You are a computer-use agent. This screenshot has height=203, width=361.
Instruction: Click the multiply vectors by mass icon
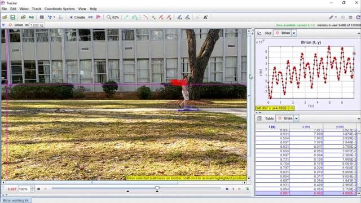coord(187,17)
